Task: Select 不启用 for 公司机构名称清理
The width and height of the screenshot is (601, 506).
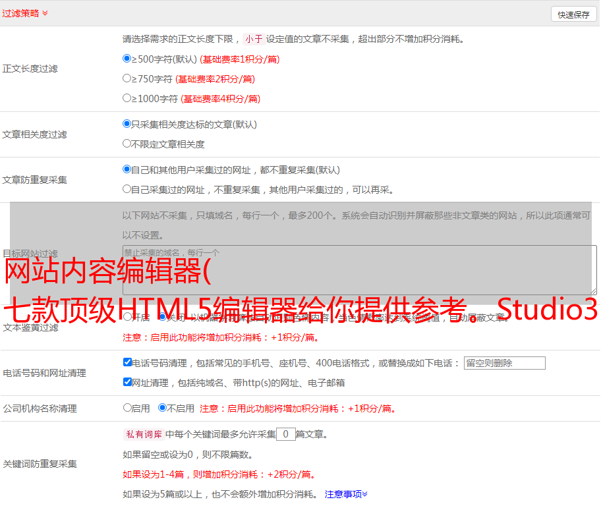Action: [162, 408]
